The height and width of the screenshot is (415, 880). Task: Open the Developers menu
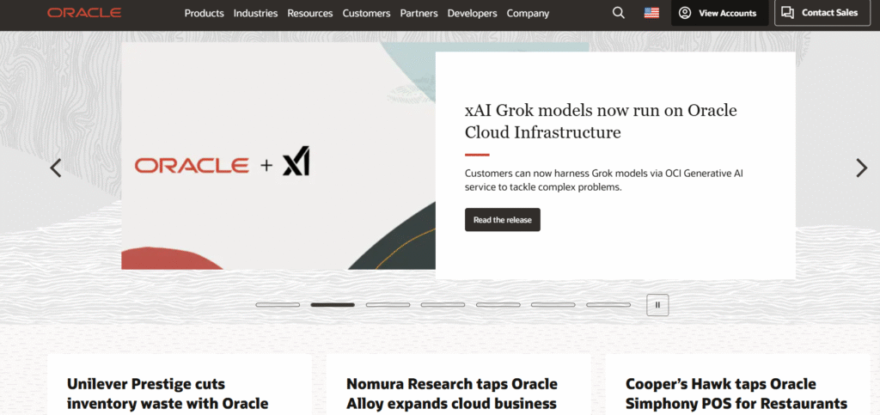coord(472,13)
